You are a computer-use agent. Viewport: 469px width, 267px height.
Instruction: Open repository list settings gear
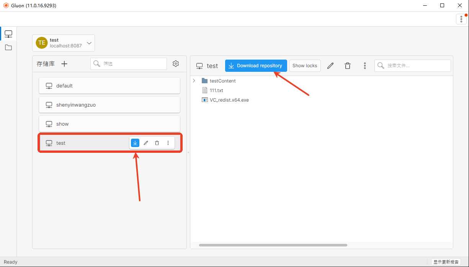[176, 64]
